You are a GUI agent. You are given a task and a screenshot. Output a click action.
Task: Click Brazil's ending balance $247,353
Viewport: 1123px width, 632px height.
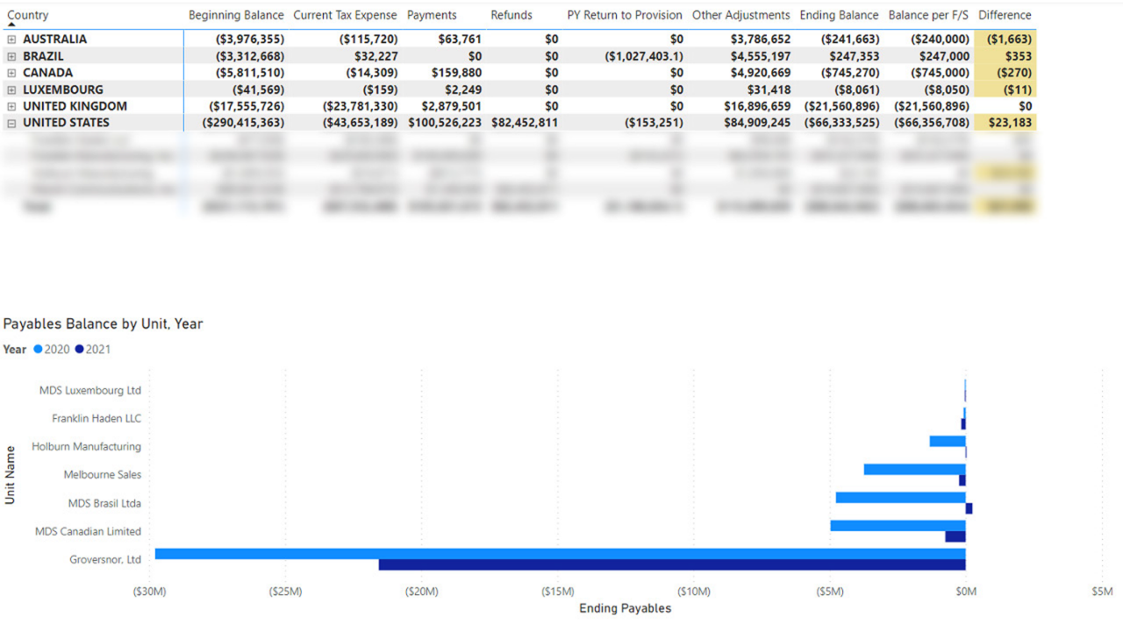point(854,56)
